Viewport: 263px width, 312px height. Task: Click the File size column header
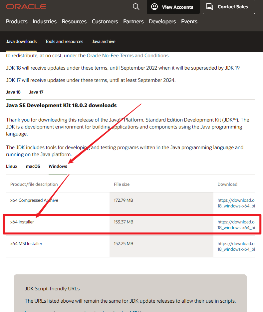pyautogui.click(x=122, y=184)
